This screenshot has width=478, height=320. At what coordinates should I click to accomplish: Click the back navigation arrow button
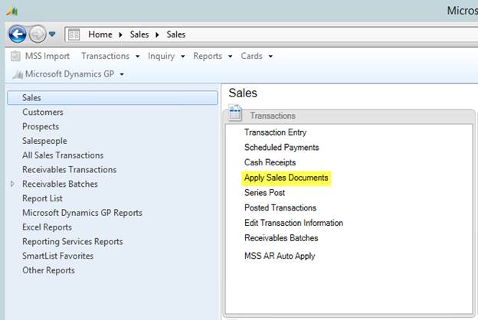point(18,34)
